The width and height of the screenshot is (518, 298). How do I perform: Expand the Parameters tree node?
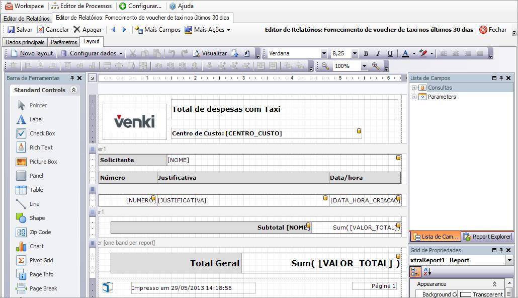(x=414, y=97)
